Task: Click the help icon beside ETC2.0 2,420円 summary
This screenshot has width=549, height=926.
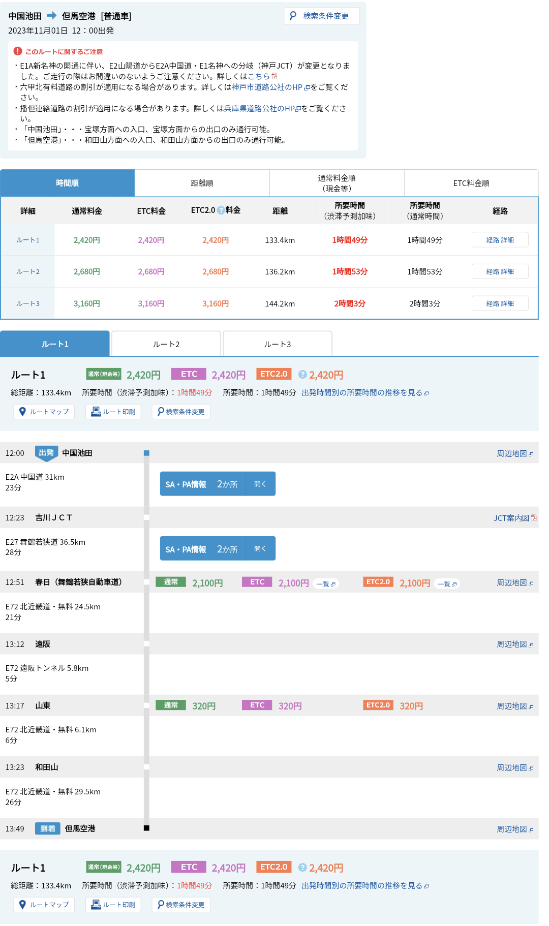Action: [x=302, y=375]
